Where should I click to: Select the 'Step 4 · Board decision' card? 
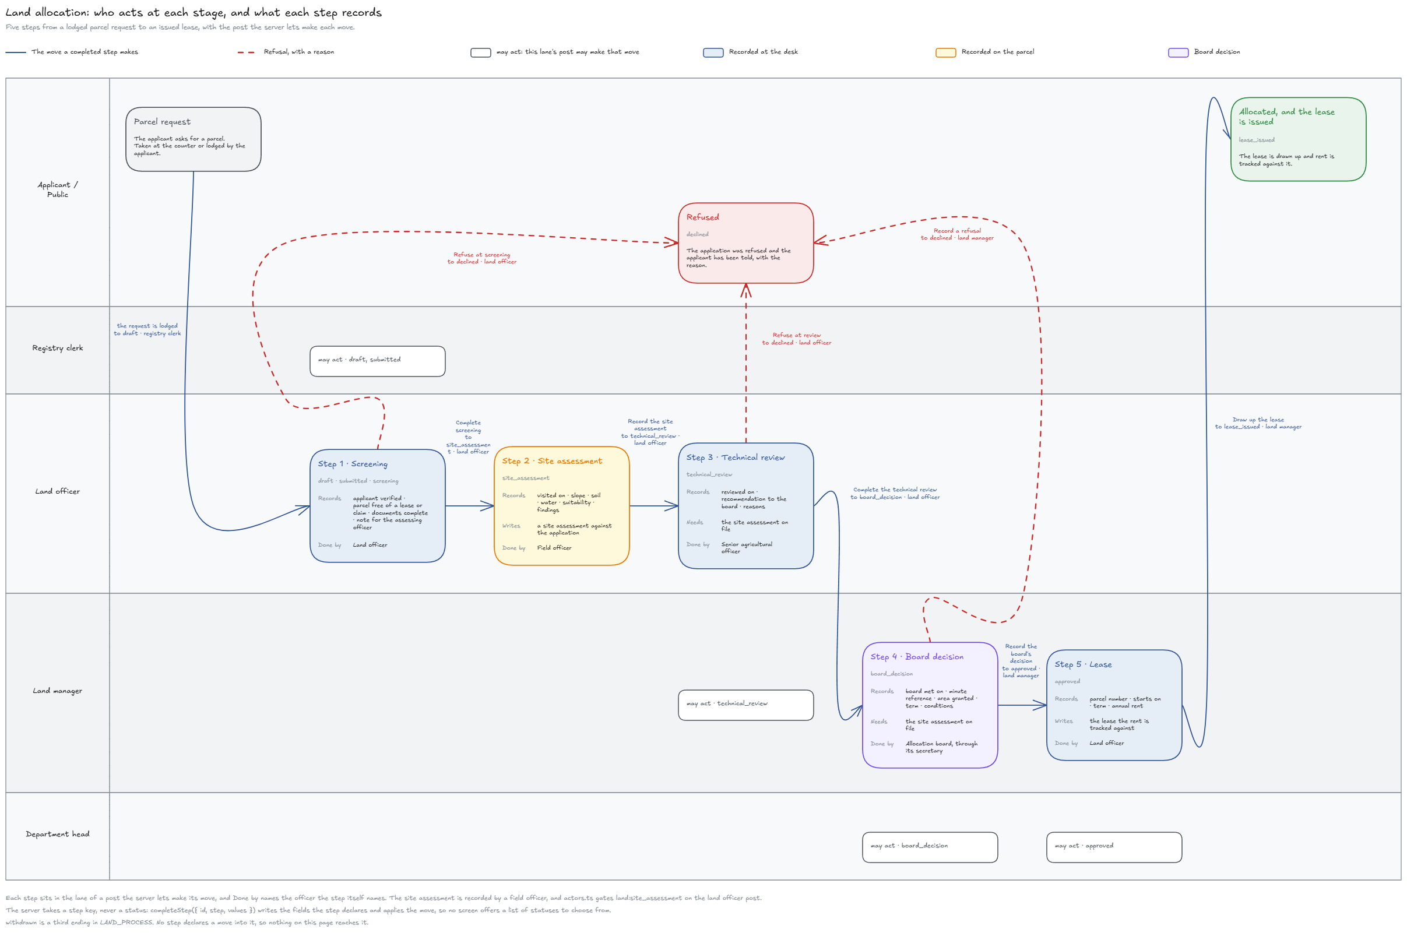pyautogui.click(x=930, y=705)
